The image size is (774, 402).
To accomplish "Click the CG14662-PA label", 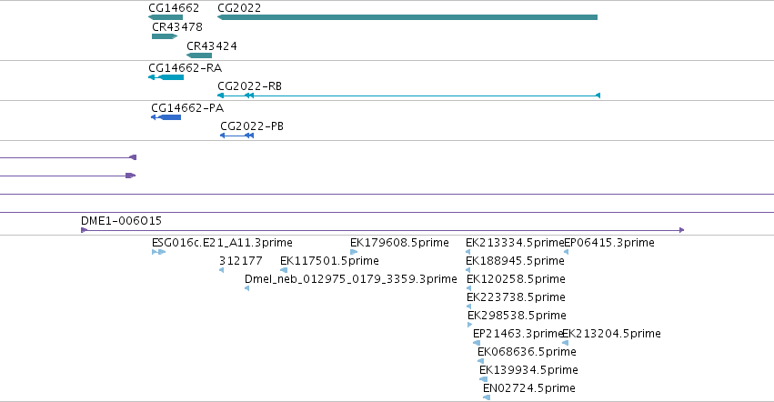I will click(187, 107).
